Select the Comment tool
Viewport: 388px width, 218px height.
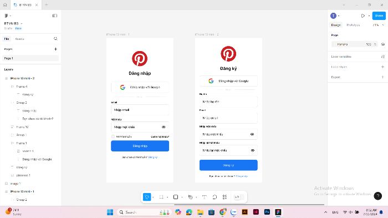tap(215, 197)
